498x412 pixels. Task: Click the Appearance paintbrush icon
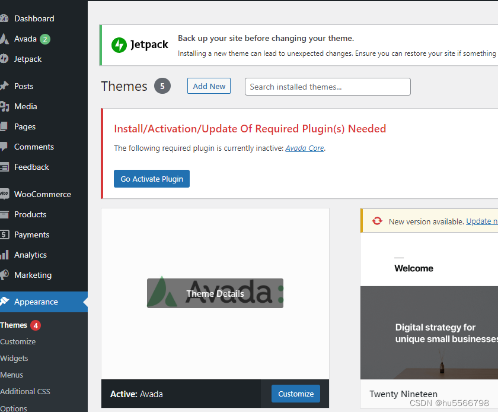[4, 302]
